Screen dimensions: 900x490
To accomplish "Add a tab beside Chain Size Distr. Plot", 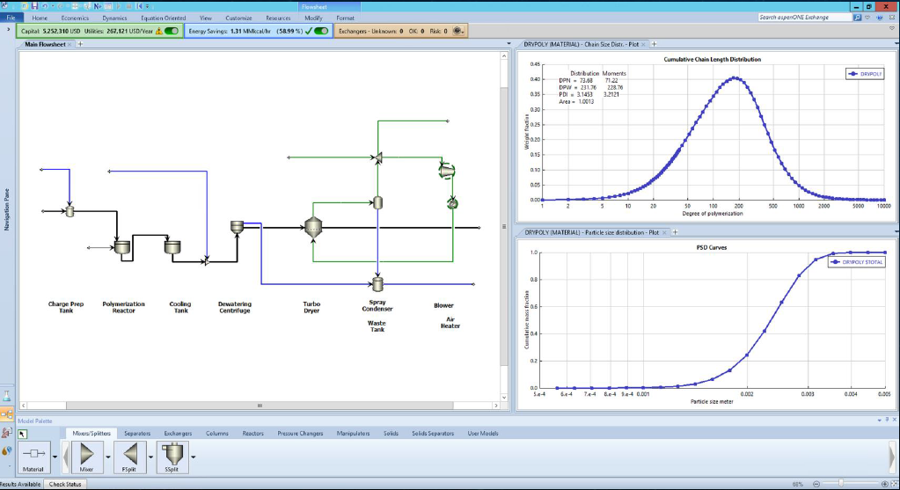I will [654, 44].
